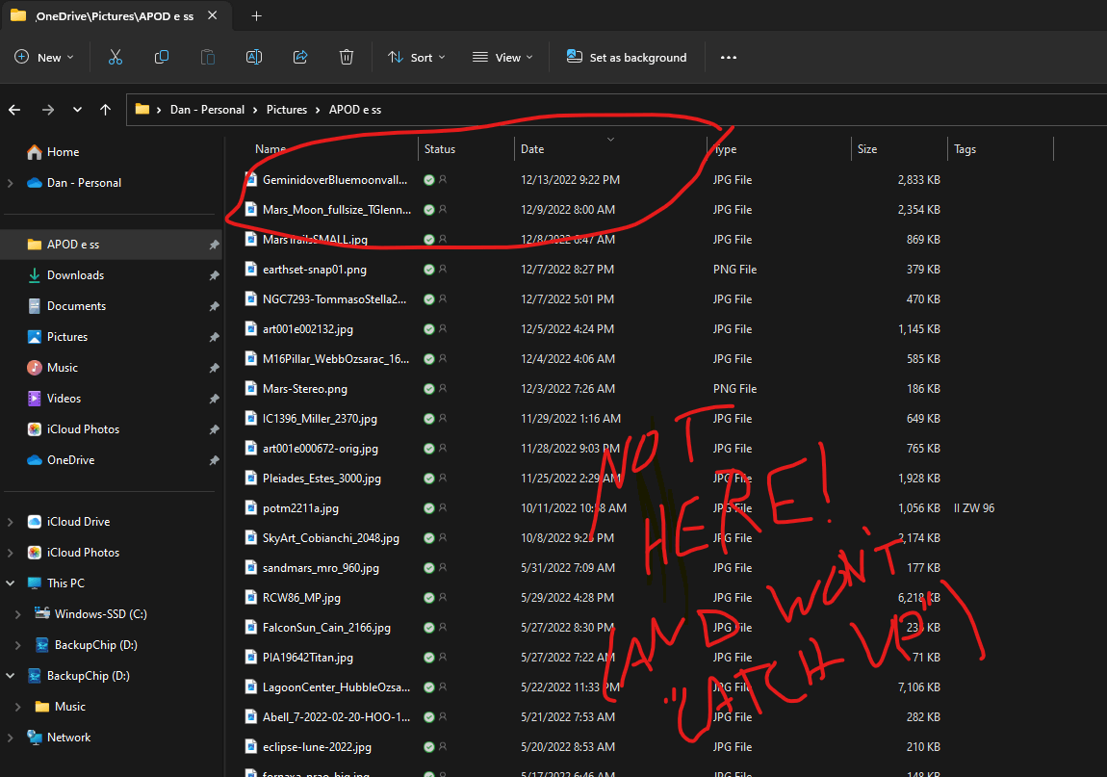The width and height of the screenshot is (1107, 777).
Task: Add a new tab with plus button
Action: pyautogui.click(x=256, y=15)
